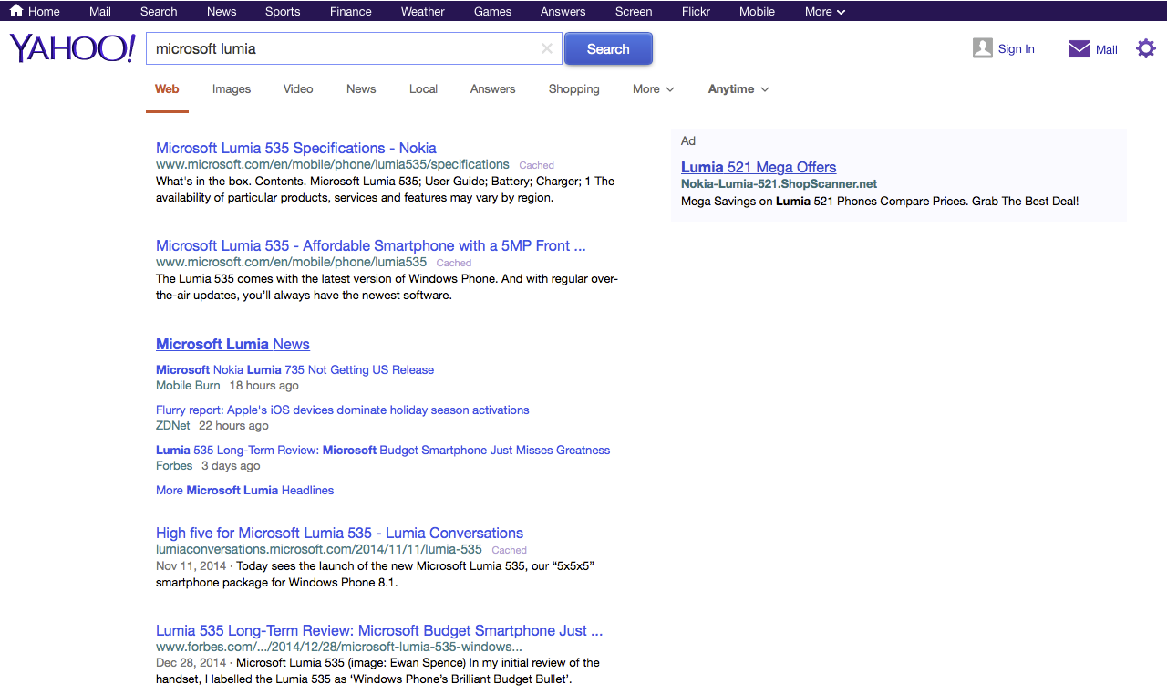Click the Mail envelope icon
This screenshot has width=1167, height=695.
point(1079,49)
